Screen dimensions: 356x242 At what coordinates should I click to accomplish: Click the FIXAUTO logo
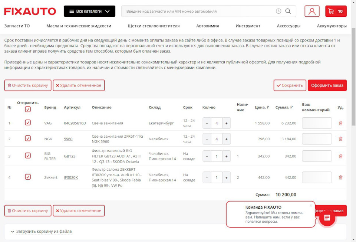tap(30, 12)
